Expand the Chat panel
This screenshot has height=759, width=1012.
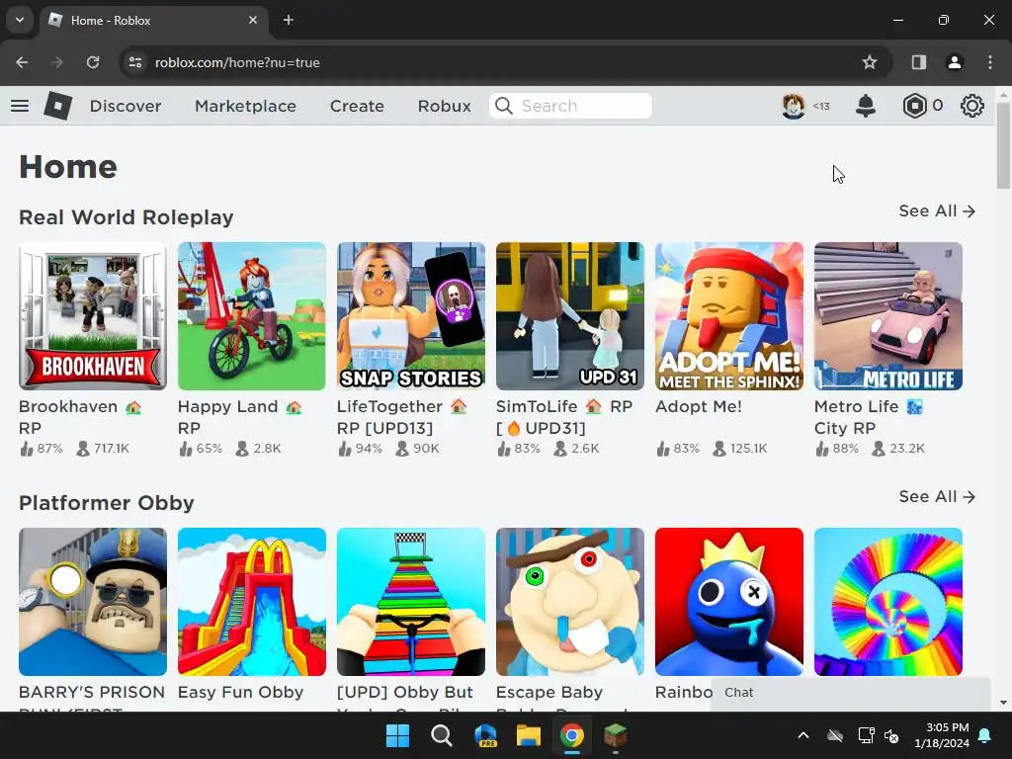point(851,693)
